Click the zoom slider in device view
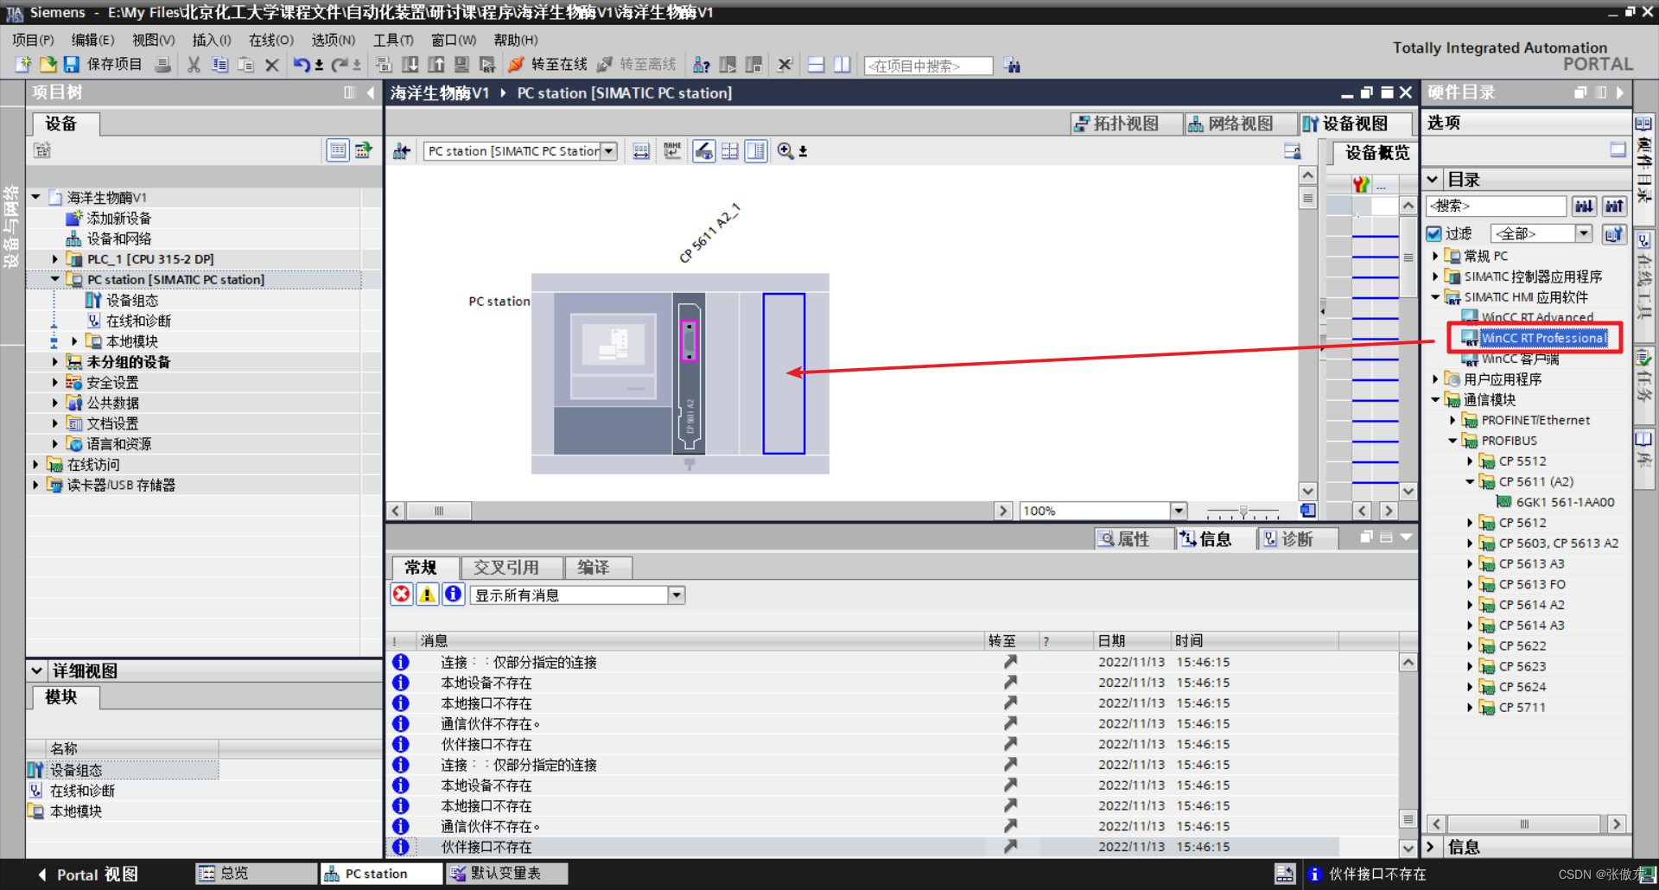This screenshot has width=1659, height=890. 1243,512
